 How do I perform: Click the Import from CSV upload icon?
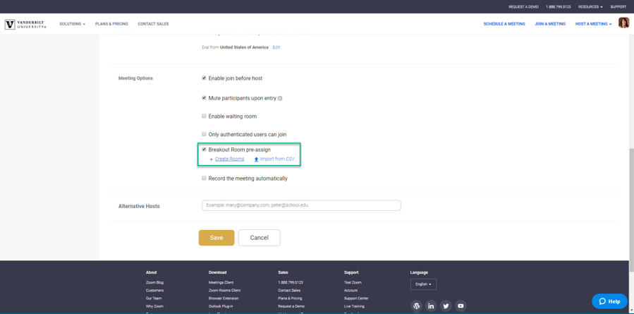click(256, 159)
